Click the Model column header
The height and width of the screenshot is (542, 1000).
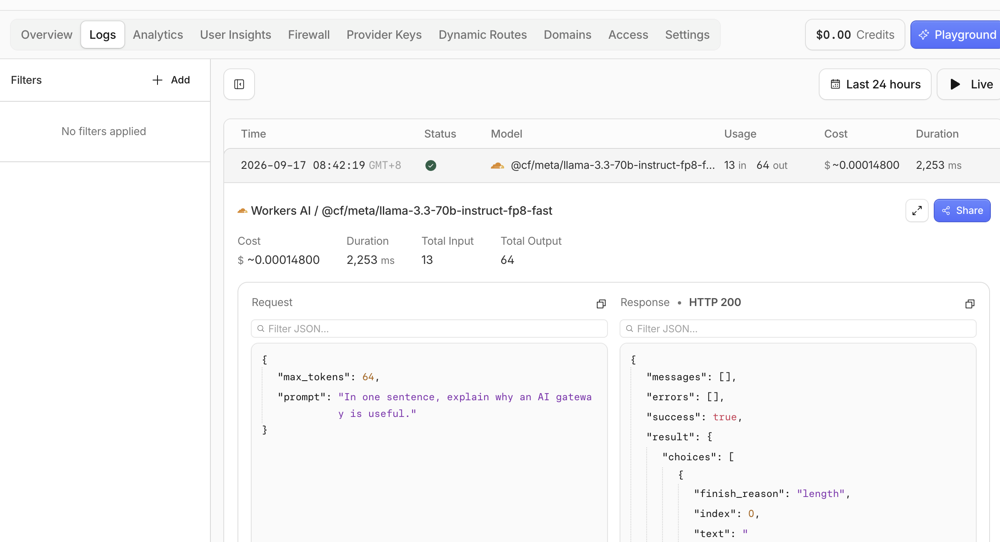[506, 134]
